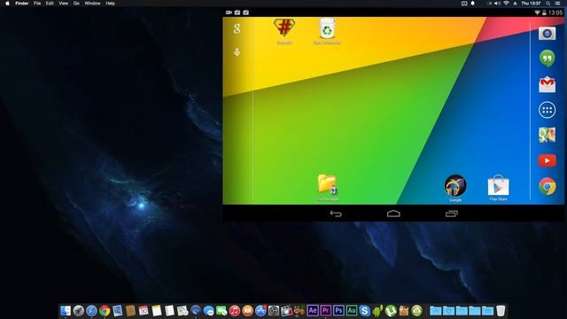Screen dimensions: 567x319
Task: Launch Photoshop from the Dock
Action: 338,310
